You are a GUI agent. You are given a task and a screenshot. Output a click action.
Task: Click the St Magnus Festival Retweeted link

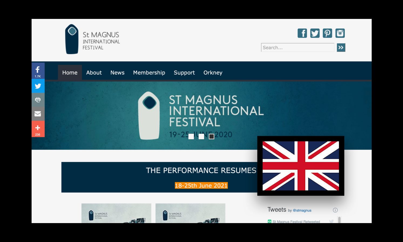[296, 221]
